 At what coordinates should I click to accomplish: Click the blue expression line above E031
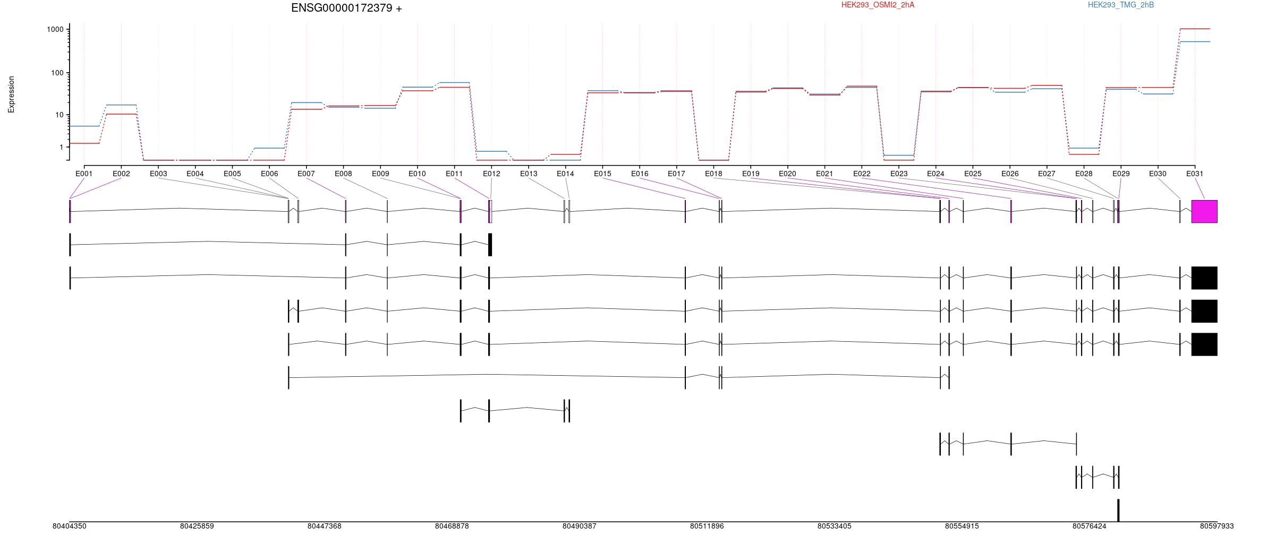tap(1195, 41)
